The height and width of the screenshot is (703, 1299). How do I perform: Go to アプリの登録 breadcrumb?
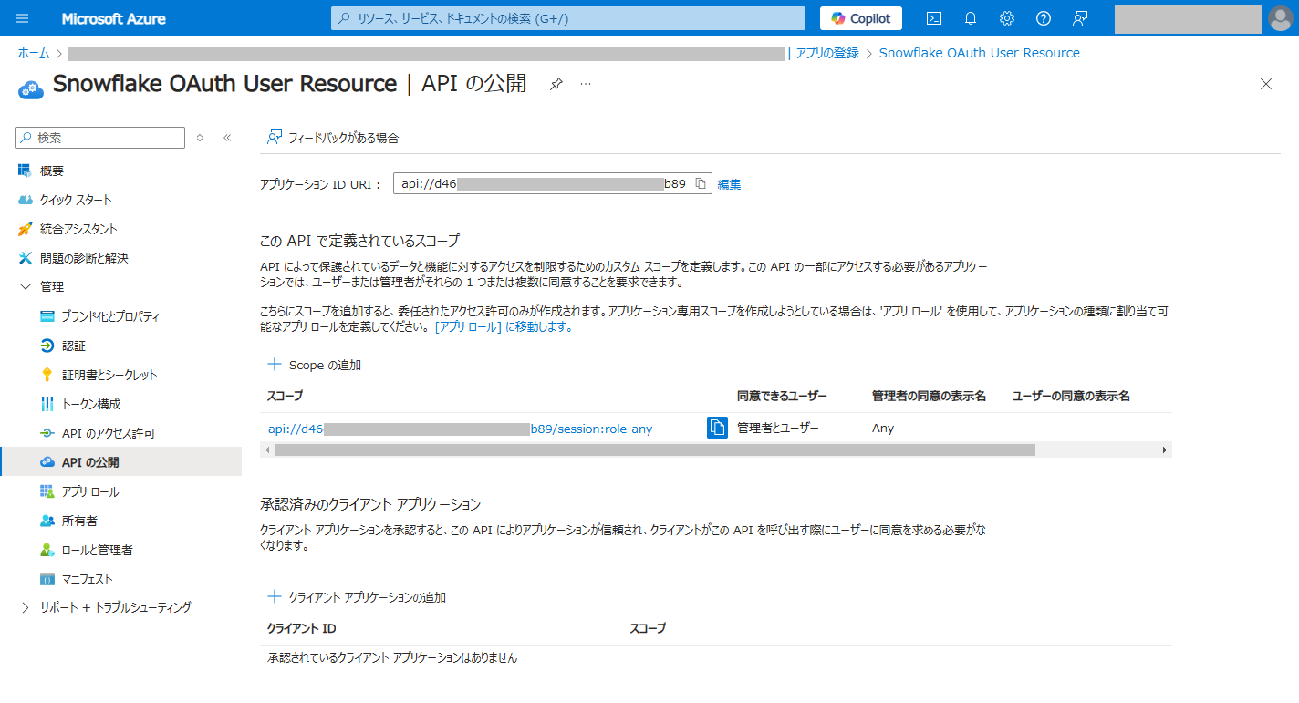pos(827,53)
